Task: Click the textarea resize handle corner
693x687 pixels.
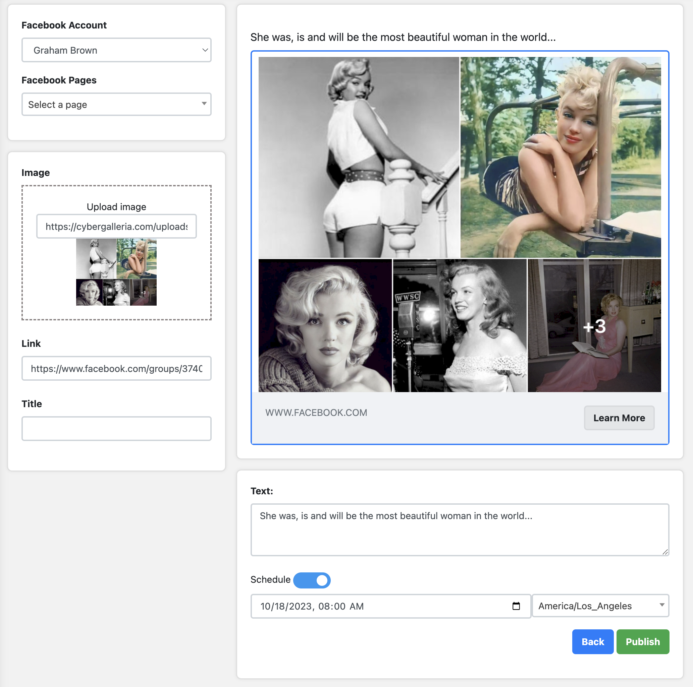Action: pyautogui.click(x=665, y=552)
